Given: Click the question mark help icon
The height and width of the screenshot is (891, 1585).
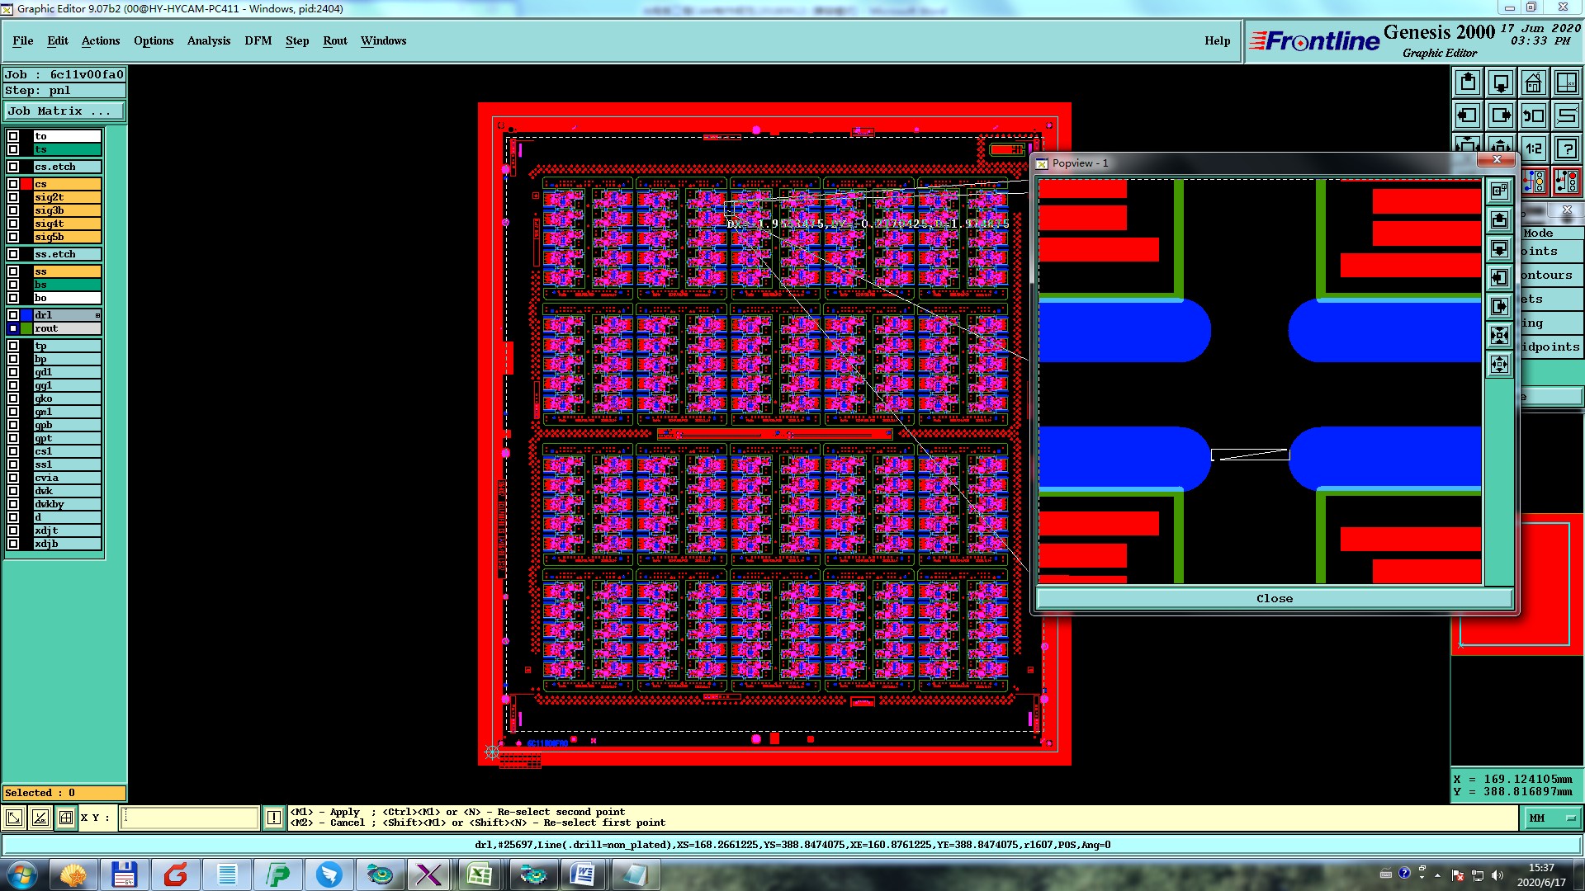Looking at the screenshot, I should (1566, 148).
